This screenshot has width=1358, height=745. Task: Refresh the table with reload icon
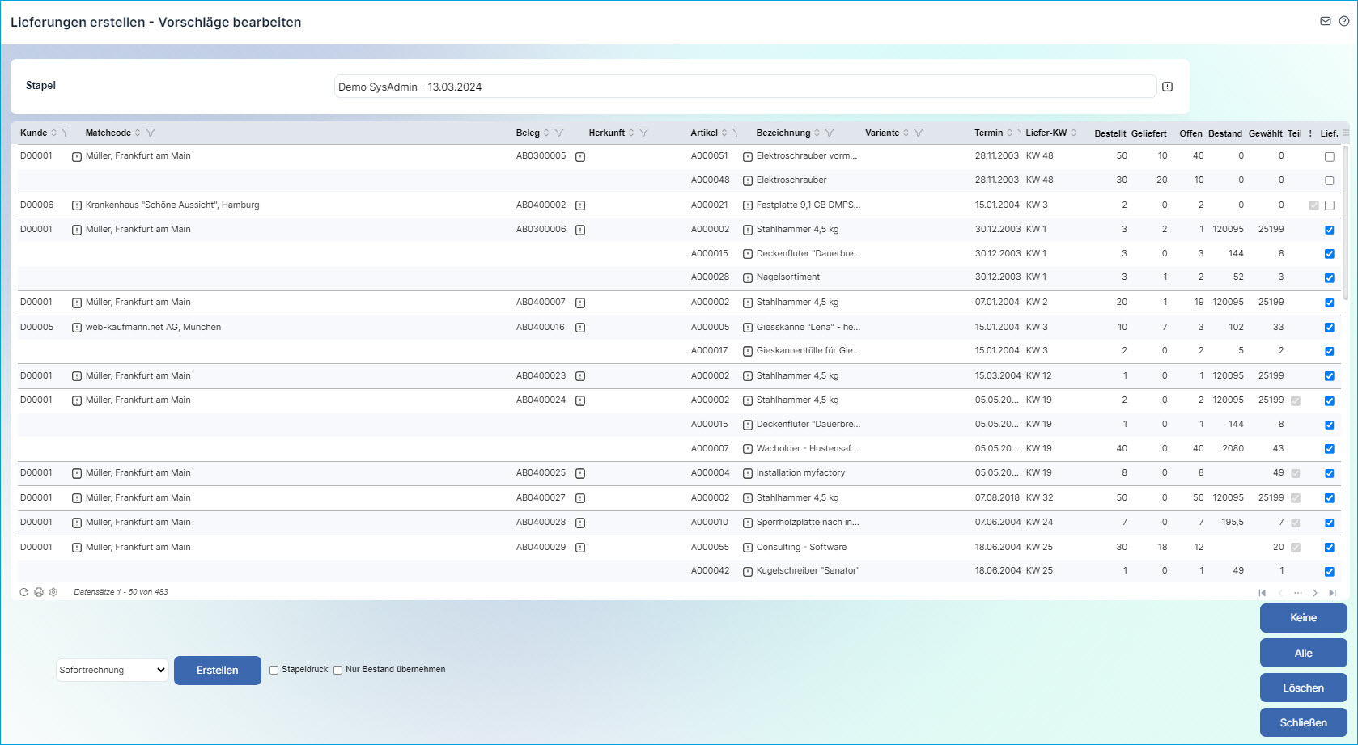pyautogui.click(x=24, y=592)
